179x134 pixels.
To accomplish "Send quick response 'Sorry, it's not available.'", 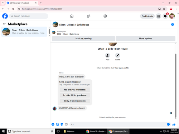I will tap(75, 101).
